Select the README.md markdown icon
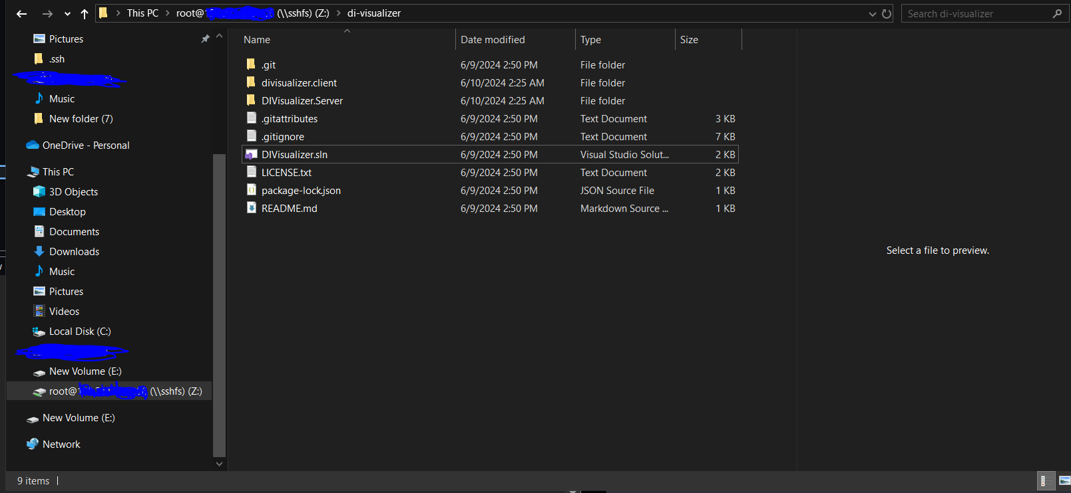 point(251,208)
